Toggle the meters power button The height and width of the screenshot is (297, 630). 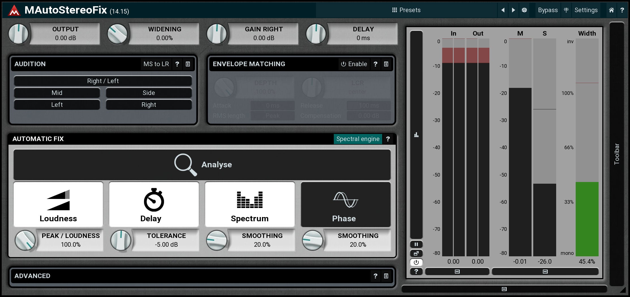tap(416, 262)
